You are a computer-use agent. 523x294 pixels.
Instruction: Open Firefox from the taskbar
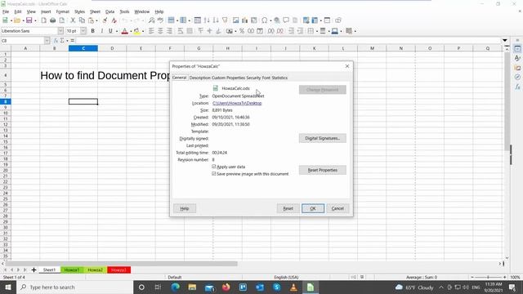[226, 287]
